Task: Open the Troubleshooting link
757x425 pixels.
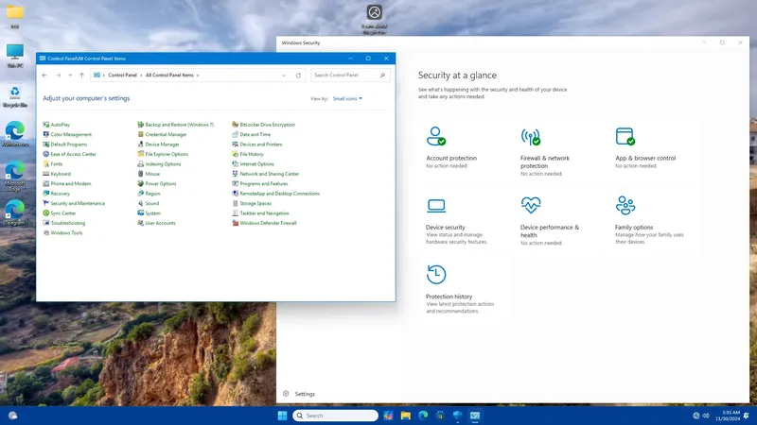Action: pyautogui.click(x=67, y=223)
